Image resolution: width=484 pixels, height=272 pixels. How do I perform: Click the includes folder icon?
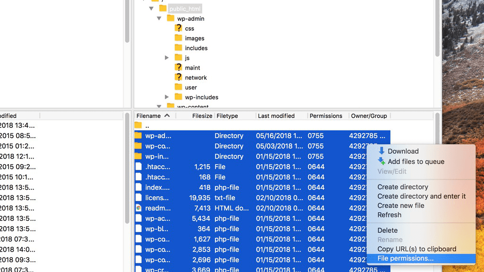point(178,48)
